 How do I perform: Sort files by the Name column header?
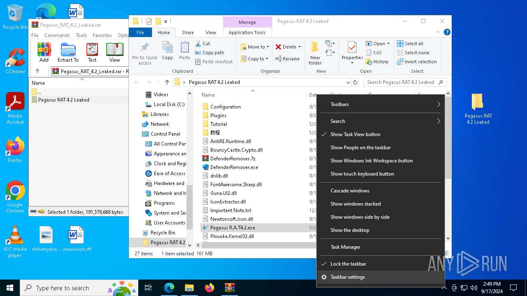tap(208, 95)
